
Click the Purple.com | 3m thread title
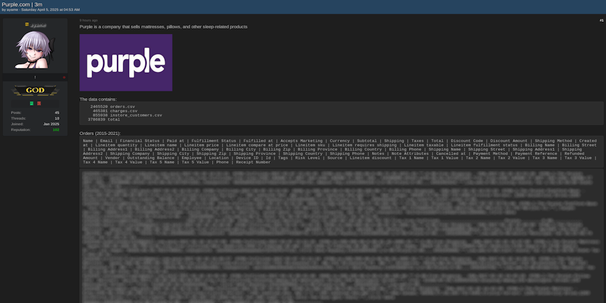(22, 4)
